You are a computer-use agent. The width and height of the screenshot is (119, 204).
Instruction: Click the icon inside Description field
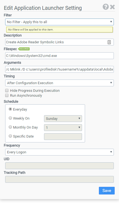(x=109, y=42)
